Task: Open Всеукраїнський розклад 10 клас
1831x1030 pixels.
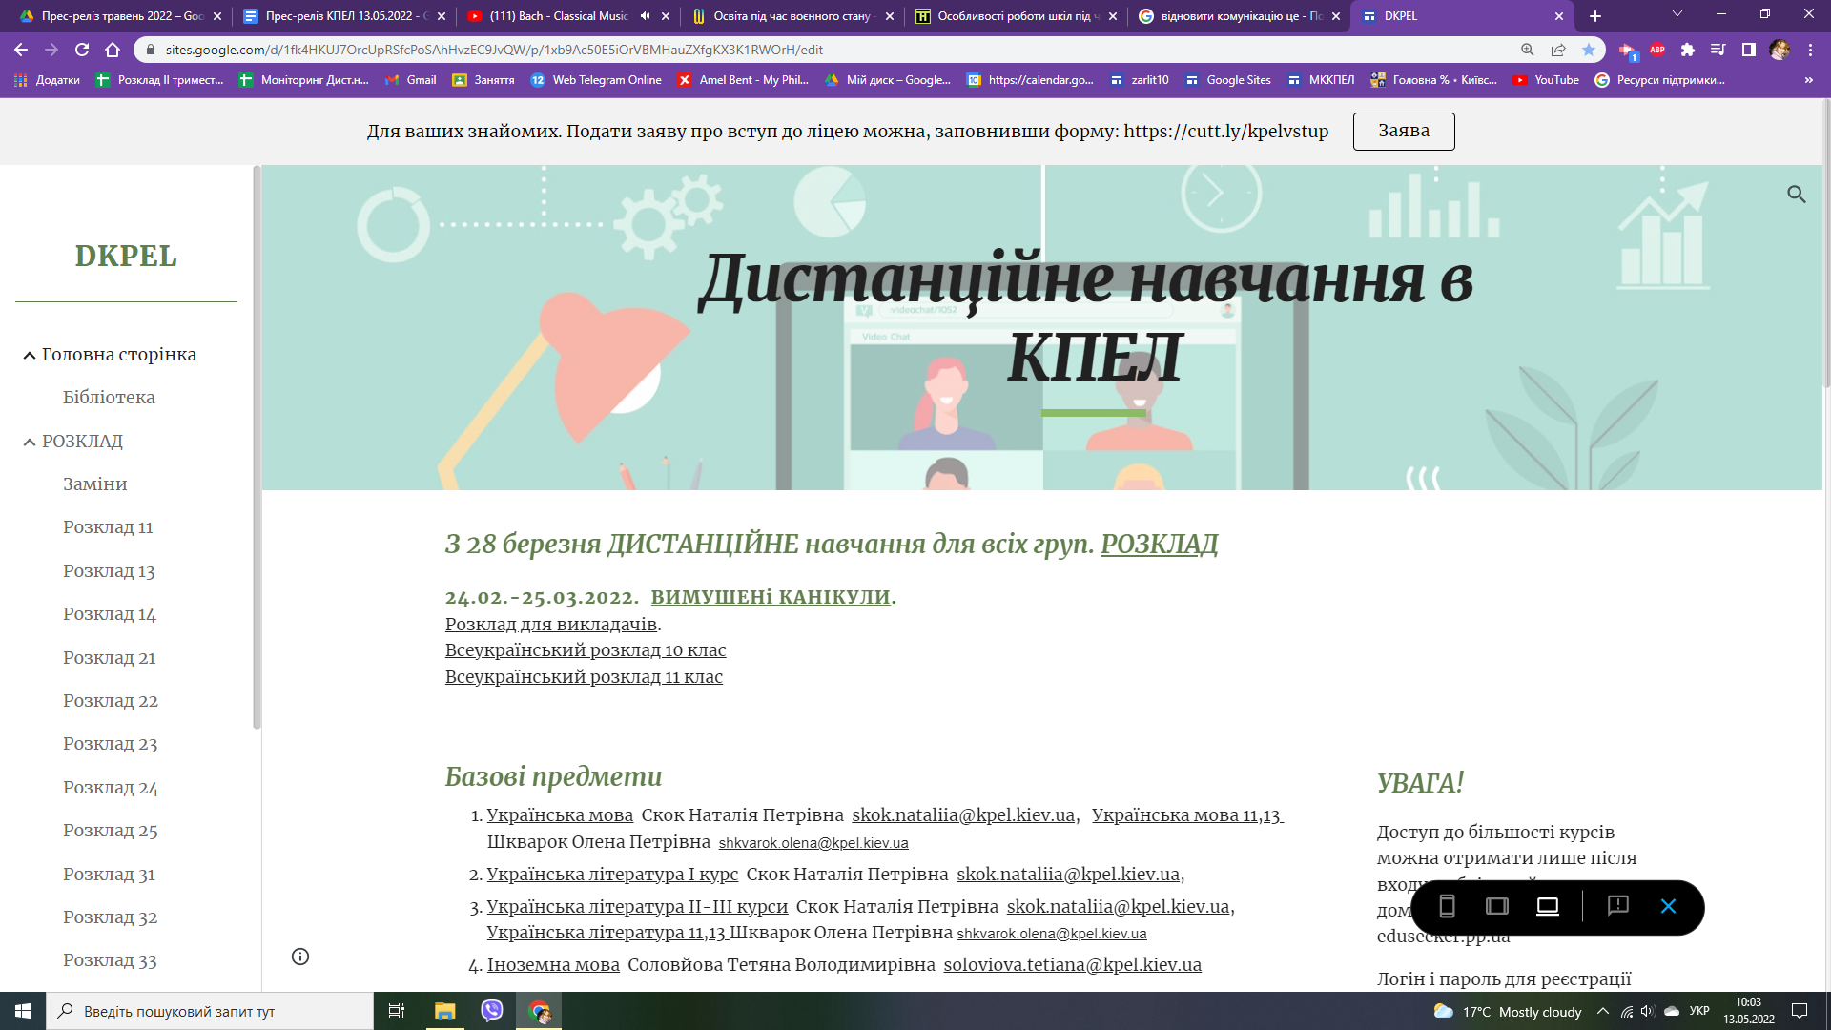Action: pyautogui.click(x=586, y=649)
